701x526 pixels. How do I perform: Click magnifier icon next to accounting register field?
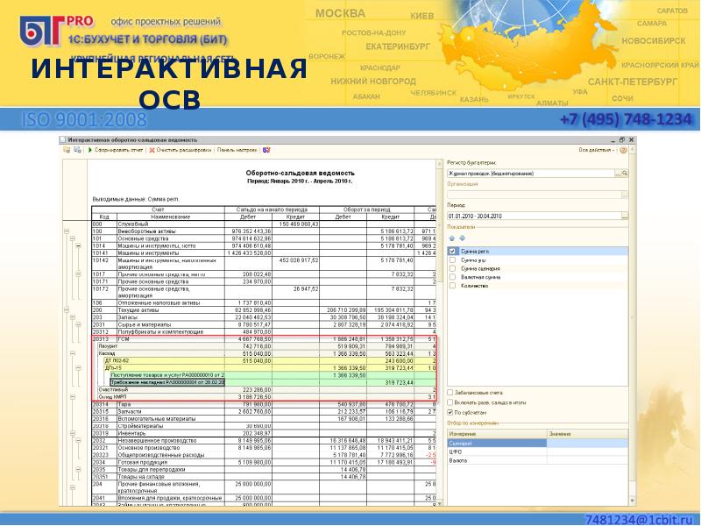(x=625, y=174)
